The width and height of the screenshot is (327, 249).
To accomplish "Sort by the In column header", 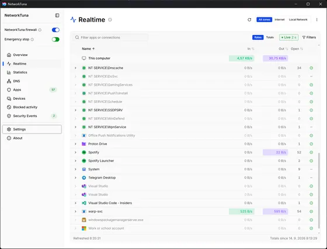I will click(251, 49).
